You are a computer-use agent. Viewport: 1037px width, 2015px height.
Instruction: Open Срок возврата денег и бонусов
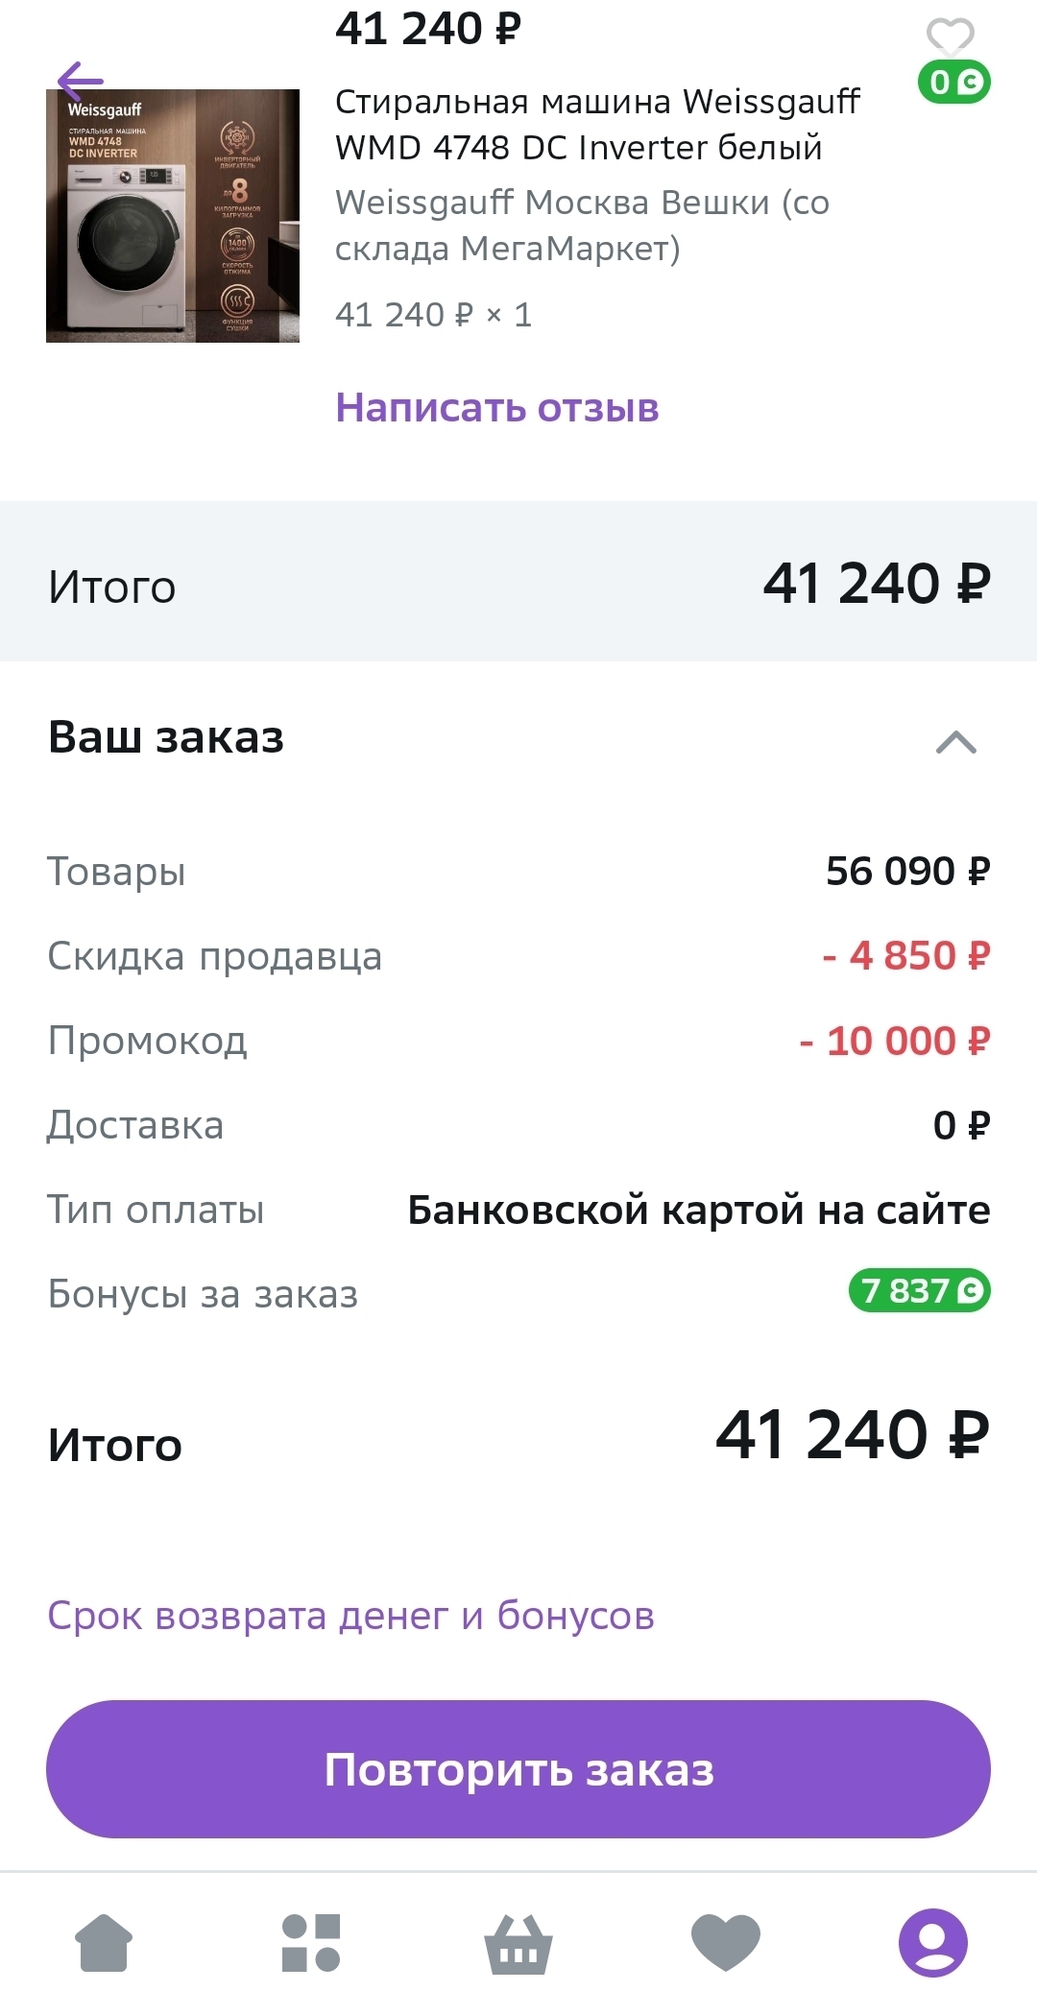350,1616
